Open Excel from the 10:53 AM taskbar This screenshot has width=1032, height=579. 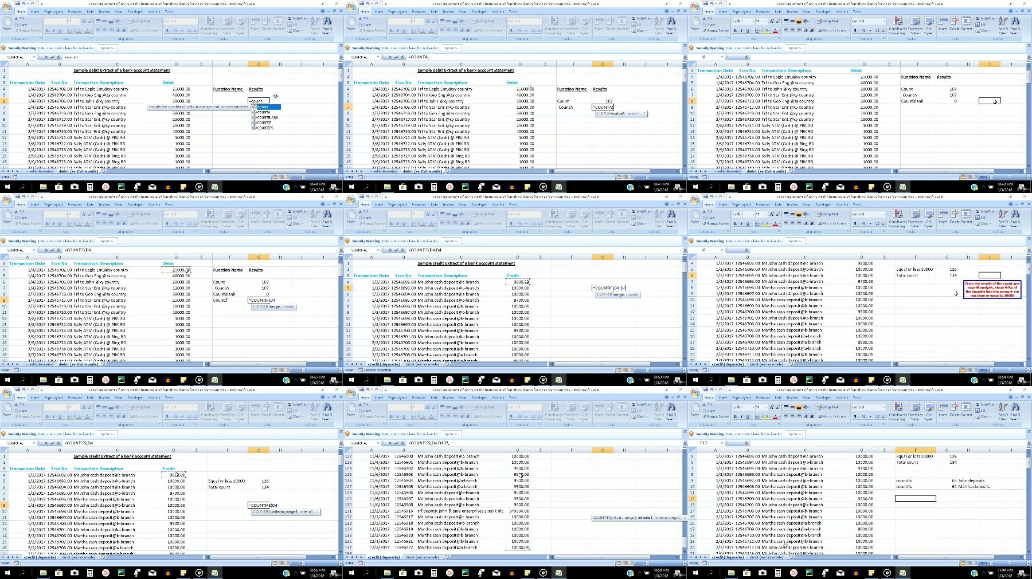click(558, 380)
